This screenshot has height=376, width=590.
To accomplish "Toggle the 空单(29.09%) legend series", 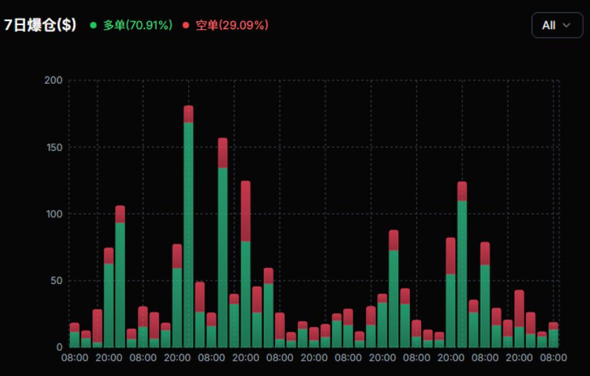I will coord(231,25).
